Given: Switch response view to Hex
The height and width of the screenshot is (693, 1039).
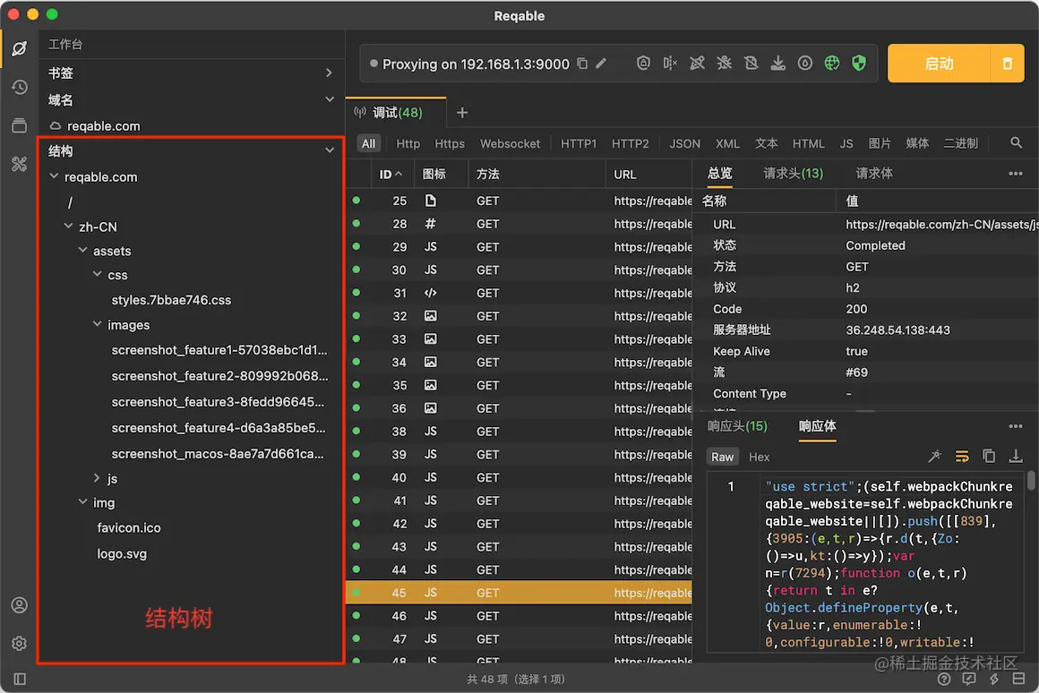Looking at the screenshot, I should 759,457.
